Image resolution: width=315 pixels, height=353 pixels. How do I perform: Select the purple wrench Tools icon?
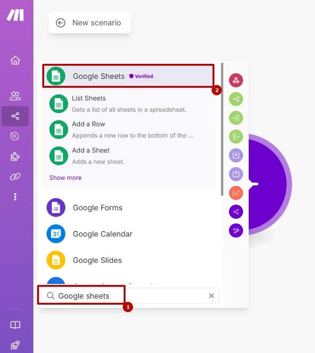[236, 230]
